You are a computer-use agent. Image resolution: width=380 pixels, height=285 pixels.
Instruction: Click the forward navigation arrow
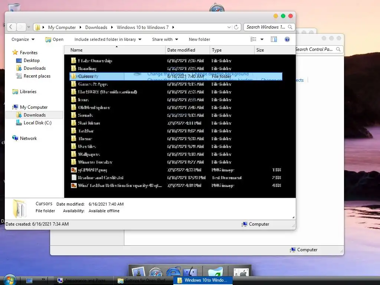(21, 27)
